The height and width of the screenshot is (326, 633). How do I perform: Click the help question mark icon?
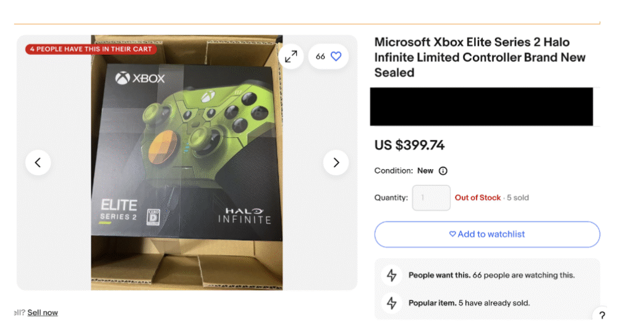[x=601, y=316]
